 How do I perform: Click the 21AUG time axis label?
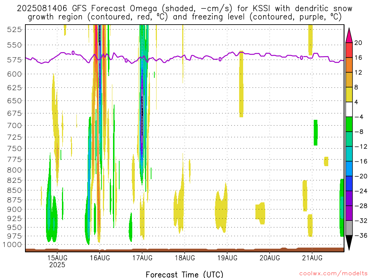(312, 258)
